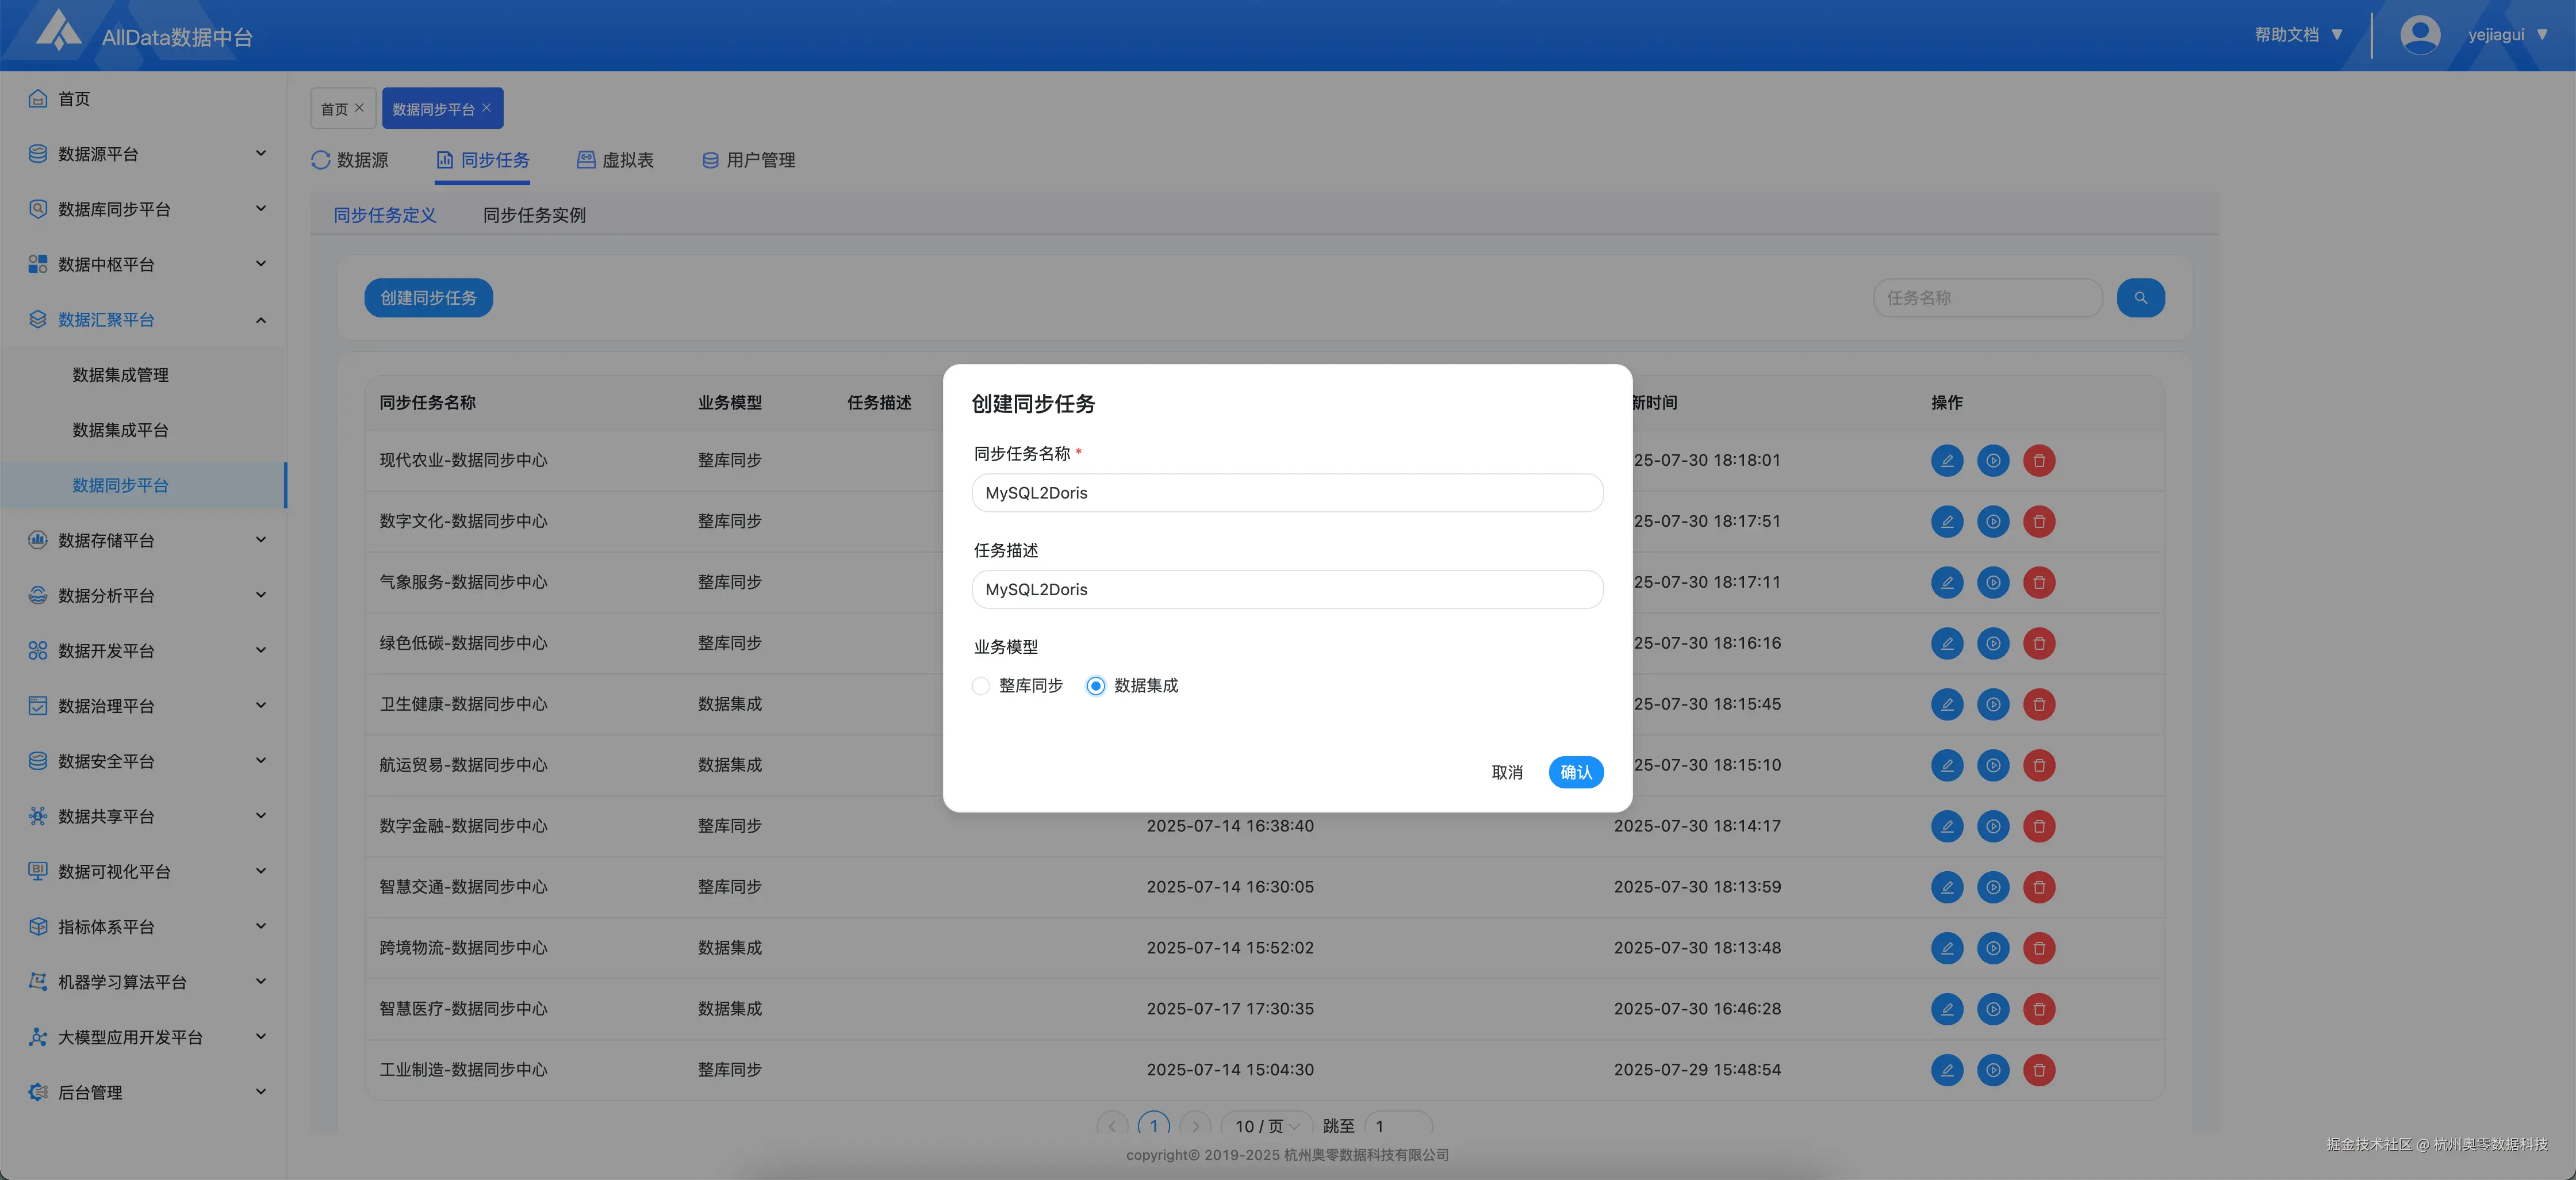The width and height of the screenshot is (2576, 1180).
Task: Select the 整库同步 radio option
Action: click(981, 686)
